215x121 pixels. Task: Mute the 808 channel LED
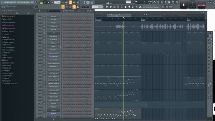tap(37, 33)
